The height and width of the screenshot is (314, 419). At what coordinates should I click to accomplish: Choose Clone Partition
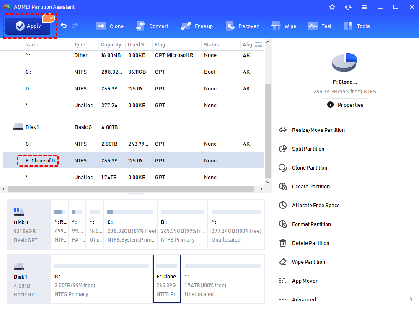[310, 168]
